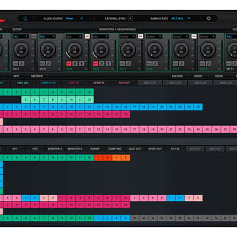Click slashed phase icon on CH 3
This screenshot has width=237, height=237.
(22, 63)
